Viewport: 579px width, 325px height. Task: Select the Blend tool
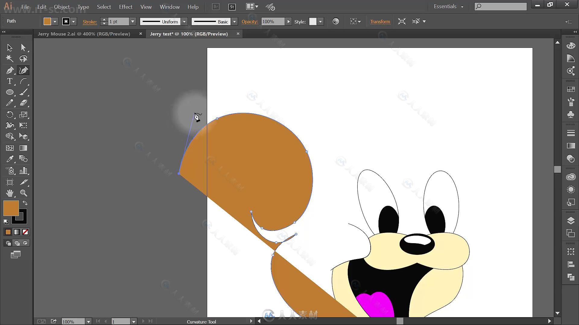[24, 159]
